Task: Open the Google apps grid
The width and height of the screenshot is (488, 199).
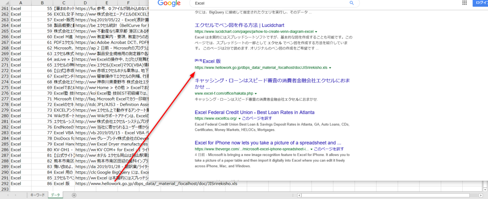Action: pyautogui.click(x=464, y=2)
